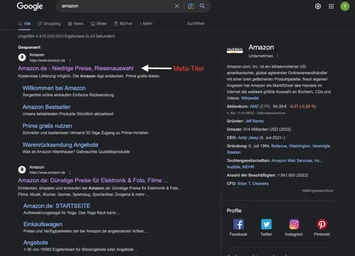Open the Suchfilter options

coord(196,23)
